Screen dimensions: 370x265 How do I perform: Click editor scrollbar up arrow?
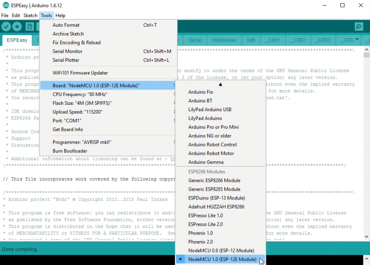click(x=366, y=49)
